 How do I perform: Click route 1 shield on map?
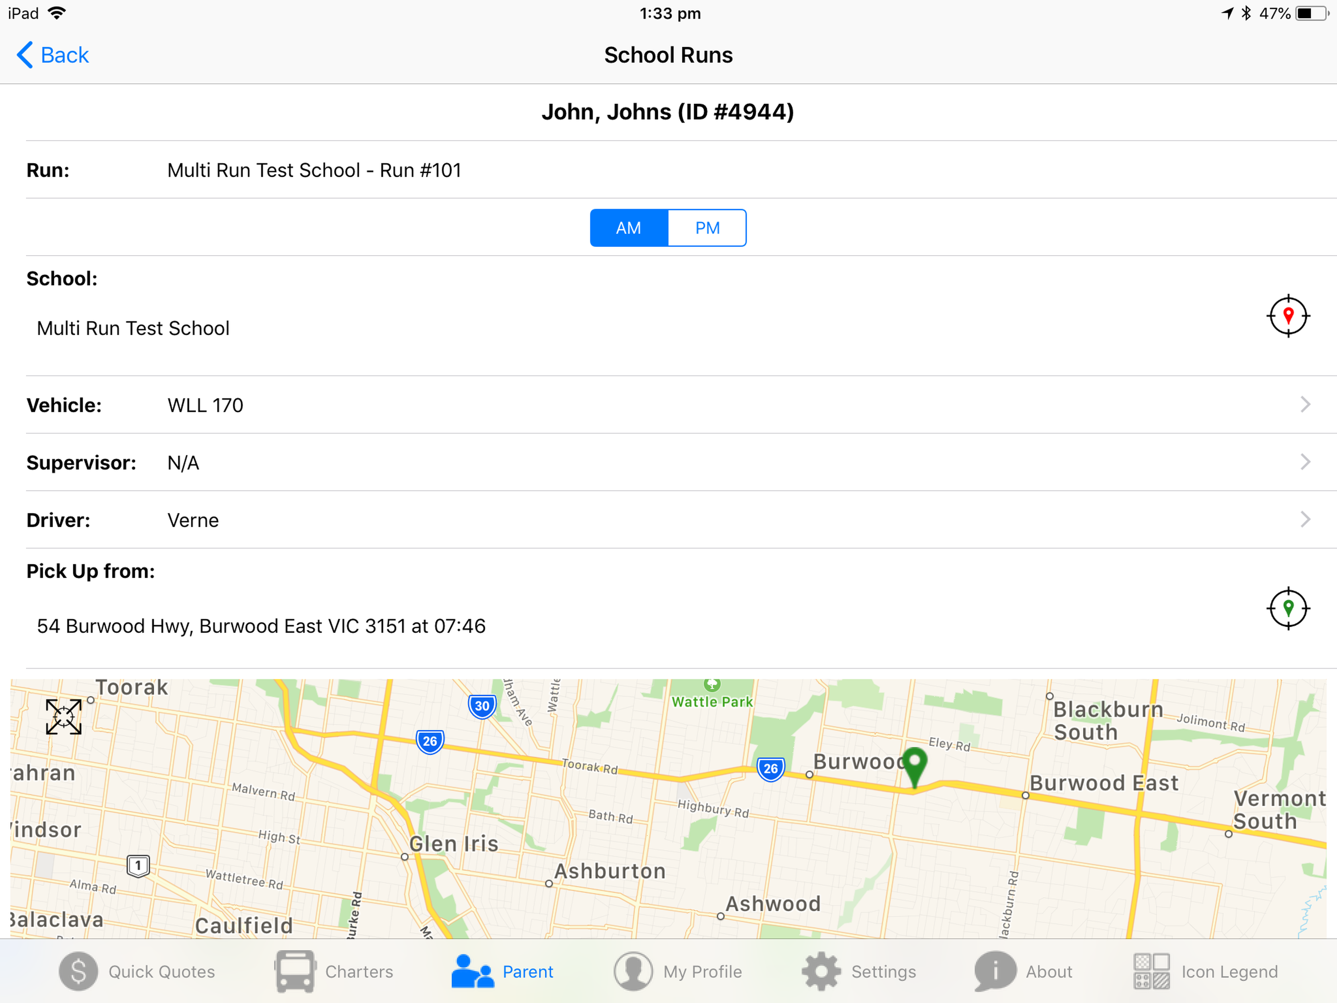coord(138,866)
